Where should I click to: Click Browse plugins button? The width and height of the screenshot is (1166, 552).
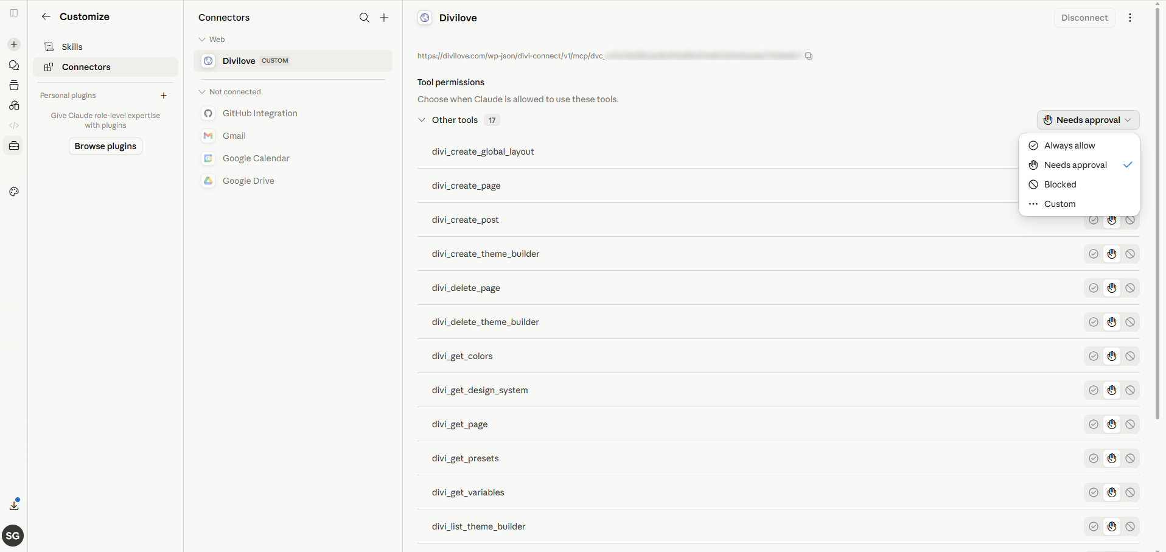(105, 146)
